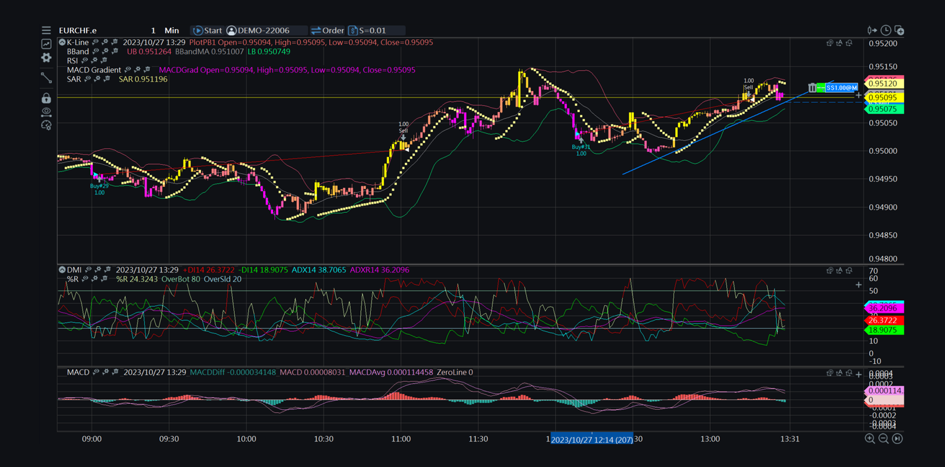
Task: Click DMI panel auto-scale A icon
Action: click(839, 271)
